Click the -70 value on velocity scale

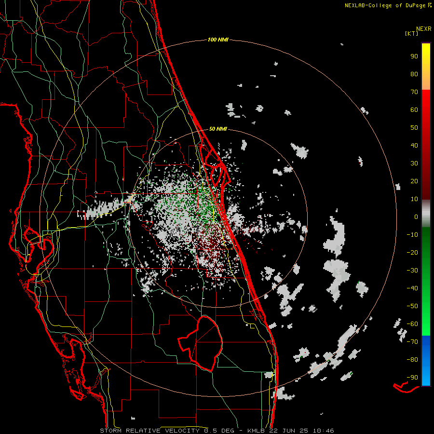click(412, 342)
